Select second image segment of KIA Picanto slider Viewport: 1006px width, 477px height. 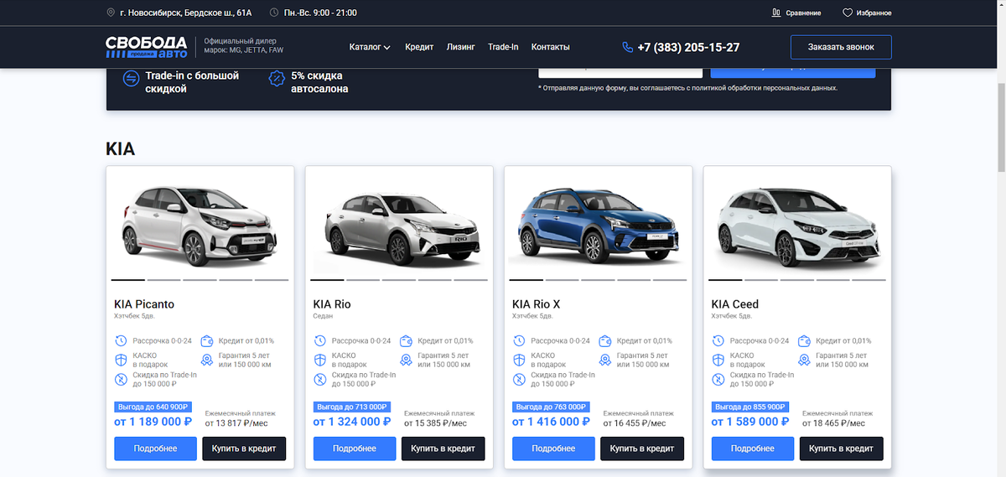[x=163, y=280]
